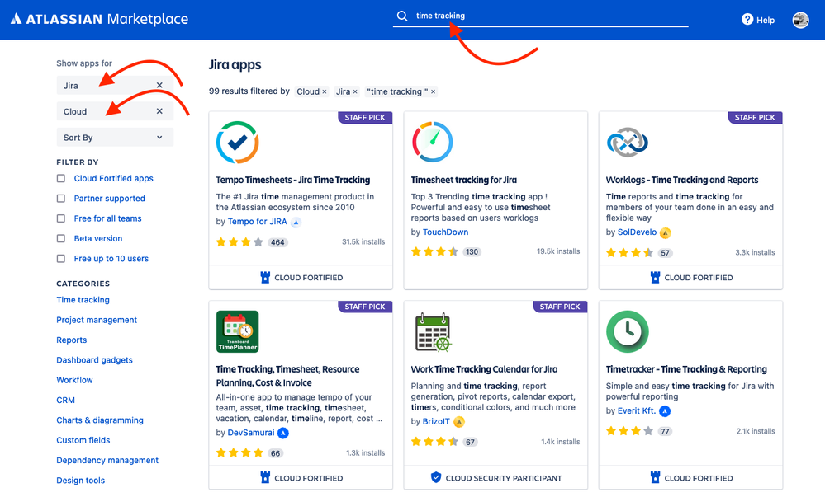
Task: Open the Jira product dropdown
Action: tap(115, 85)
